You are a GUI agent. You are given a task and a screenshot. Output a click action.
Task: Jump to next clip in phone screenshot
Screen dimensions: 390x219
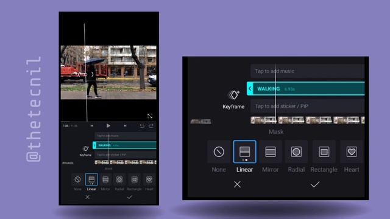pos(125,126)
